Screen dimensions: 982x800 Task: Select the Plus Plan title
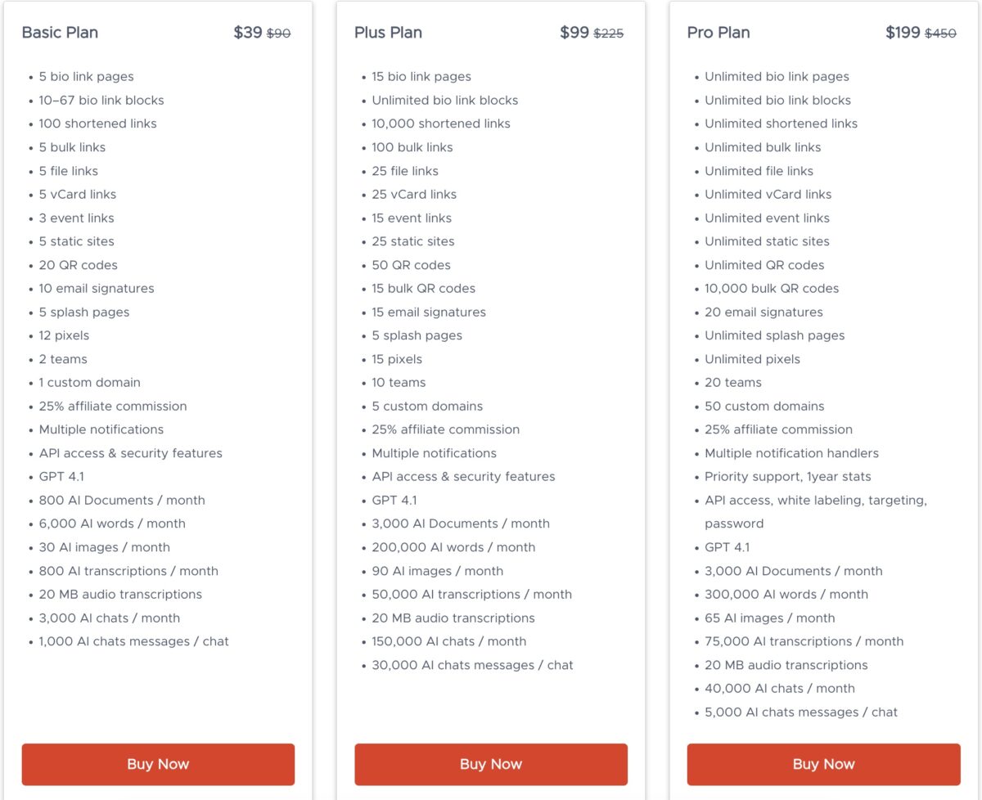pyautogui.click(x=387, y=33)
